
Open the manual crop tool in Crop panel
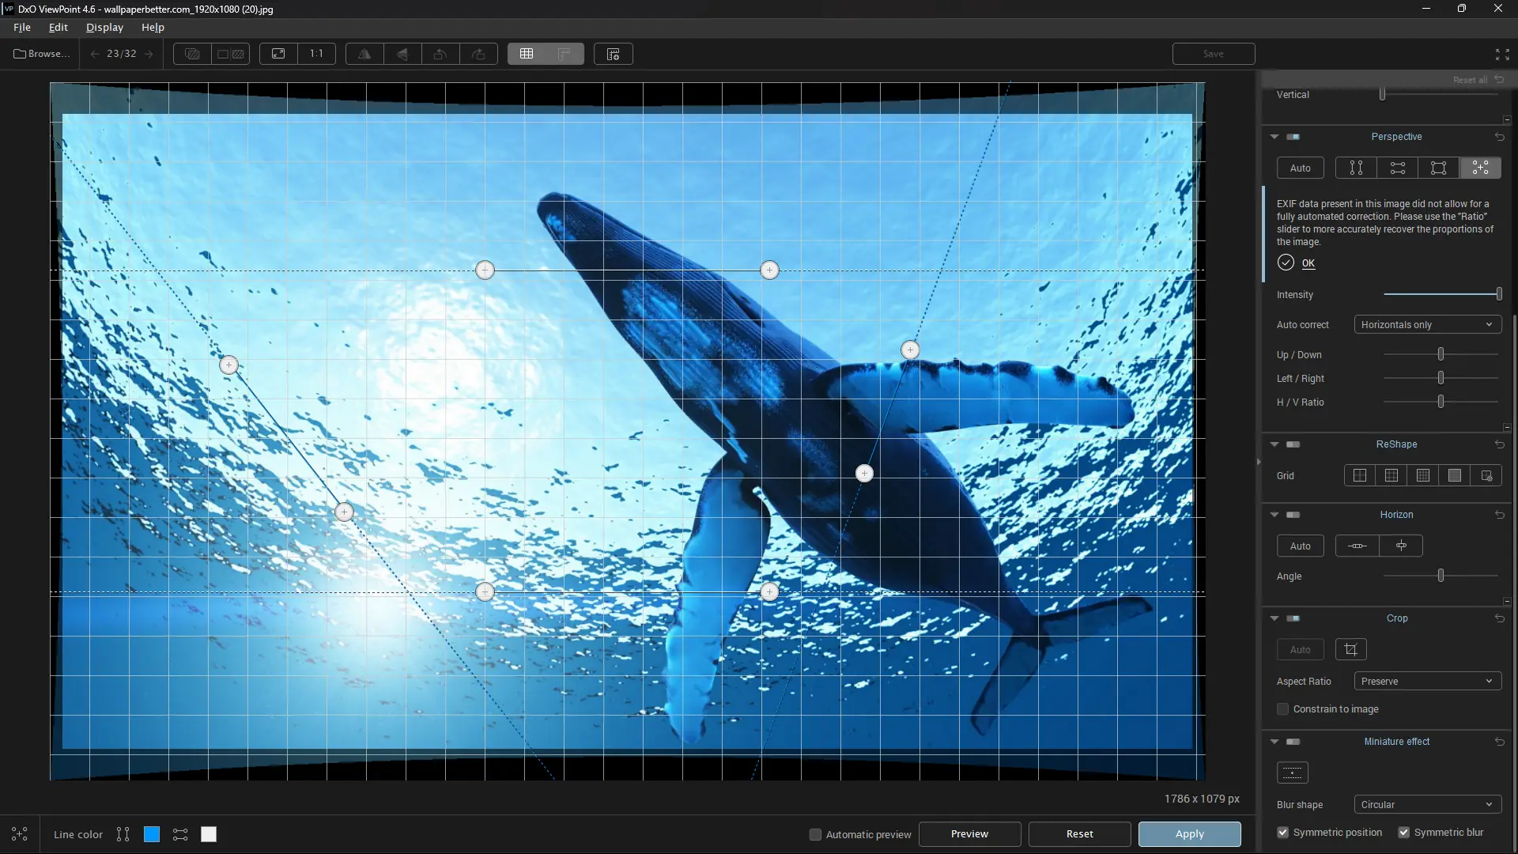[x=1351, y=649]
